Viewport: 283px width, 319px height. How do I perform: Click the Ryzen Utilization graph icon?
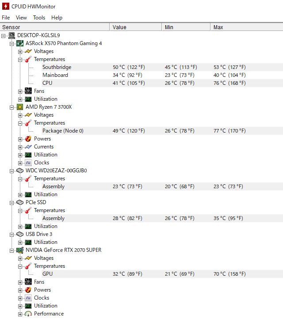click(28, 155)
